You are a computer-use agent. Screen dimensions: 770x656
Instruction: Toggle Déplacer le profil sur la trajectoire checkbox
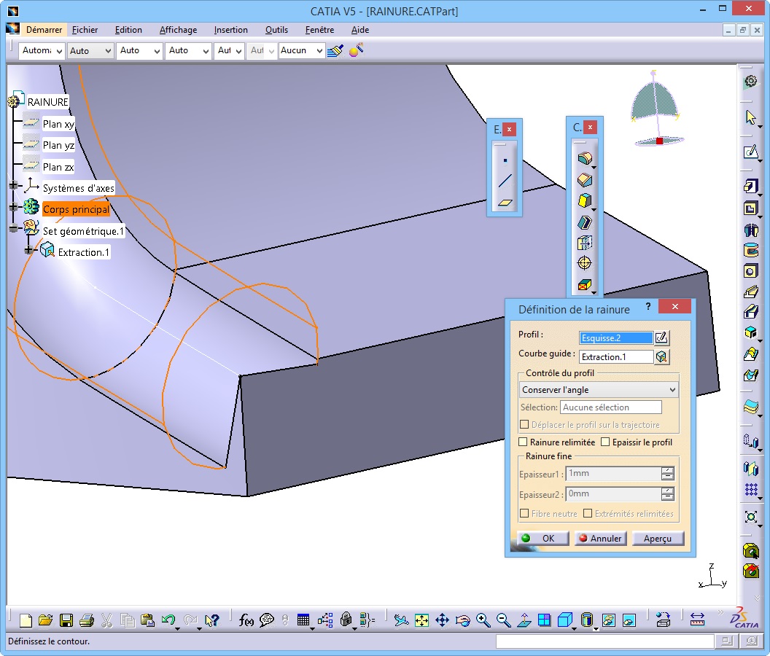[524, 424]
